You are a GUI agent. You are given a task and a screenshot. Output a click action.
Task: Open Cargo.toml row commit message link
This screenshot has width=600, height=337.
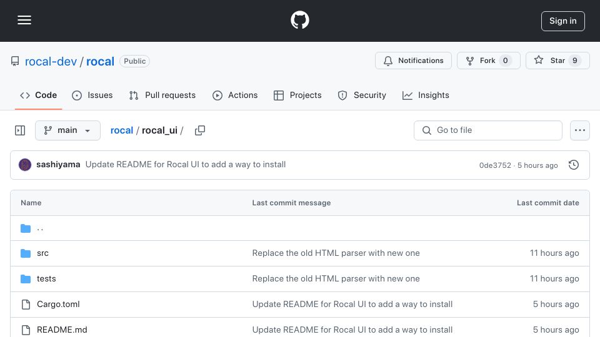(352, 305)
